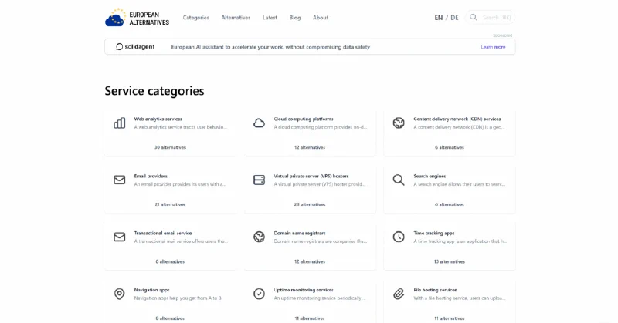Click the Navigation apps map pin icon

[x=120, y=294]
